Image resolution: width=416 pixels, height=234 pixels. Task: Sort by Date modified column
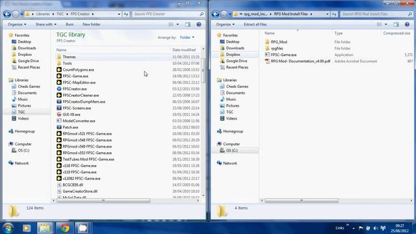pos(184,50)
